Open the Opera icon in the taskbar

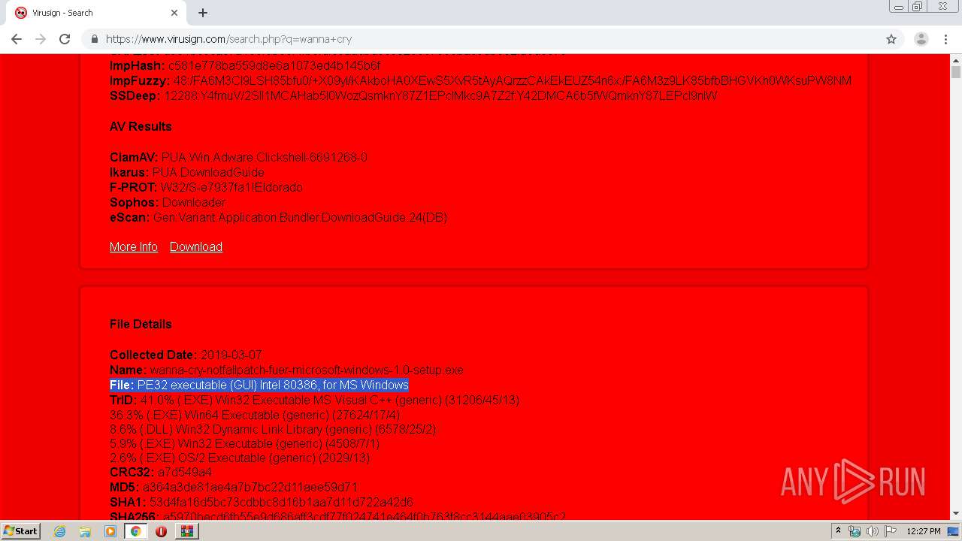point(161,531)
